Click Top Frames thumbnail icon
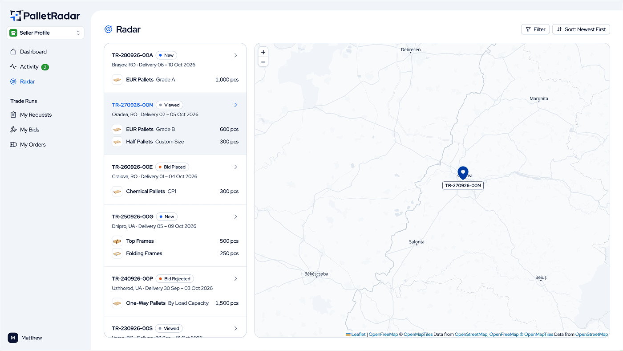Viewport: 623px width, 351px height. [117, 241]
